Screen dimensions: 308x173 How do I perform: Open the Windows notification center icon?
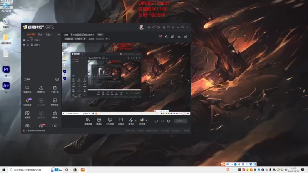tap(303, 170)
